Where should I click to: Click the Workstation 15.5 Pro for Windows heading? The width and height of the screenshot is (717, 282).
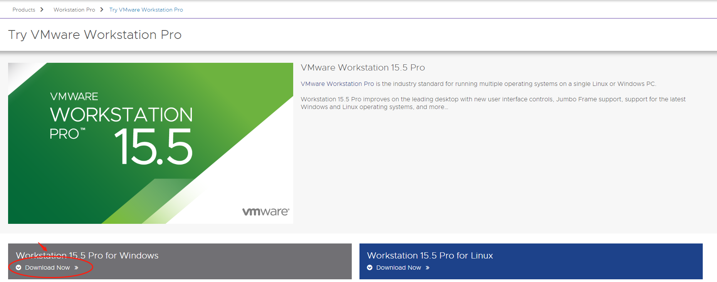pyautogui.click(x=87, y=255)
